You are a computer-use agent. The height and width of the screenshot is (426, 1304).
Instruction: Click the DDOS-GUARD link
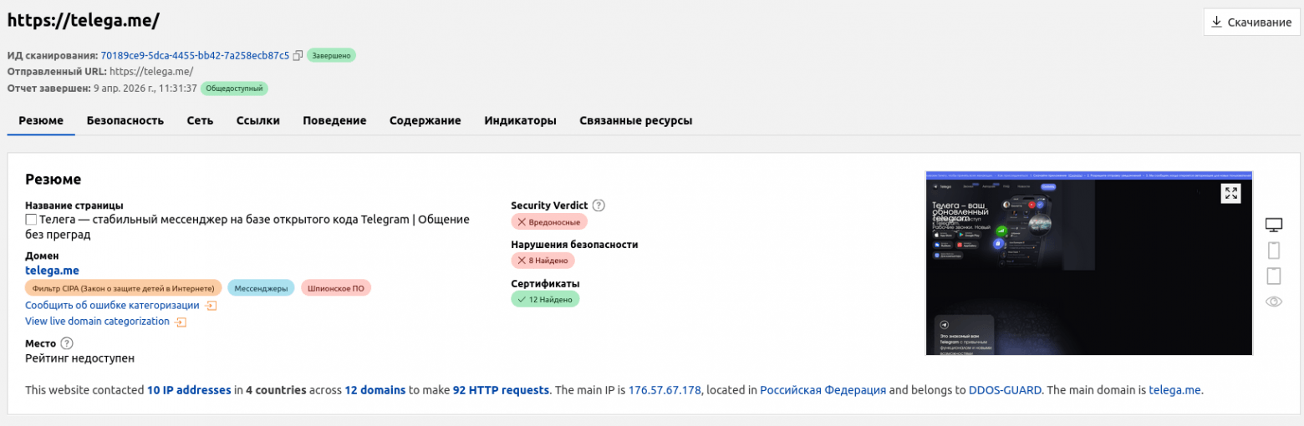tap(1006, 390)
